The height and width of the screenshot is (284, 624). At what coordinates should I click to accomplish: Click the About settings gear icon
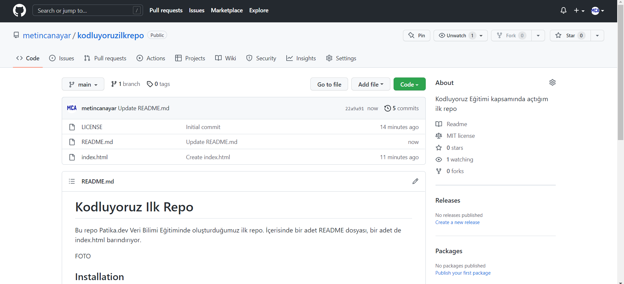[x=552, y=82]
